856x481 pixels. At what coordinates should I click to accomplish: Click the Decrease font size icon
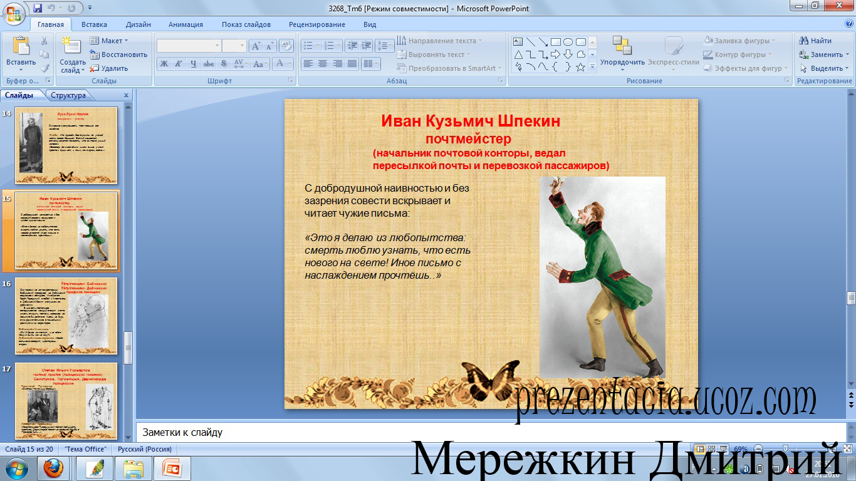point(269,46)
